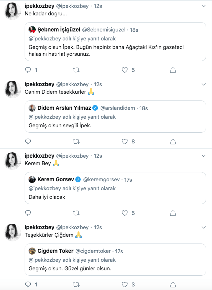The image size is (212, 290).
Task: Like the 'Teşekkürler Çiğdem' tweet
Action: pyautogui.click(x=125, y=284)
